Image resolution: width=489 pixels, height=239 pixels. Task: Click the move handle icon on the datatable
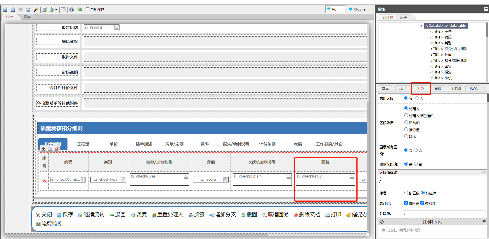coord(44,148)
